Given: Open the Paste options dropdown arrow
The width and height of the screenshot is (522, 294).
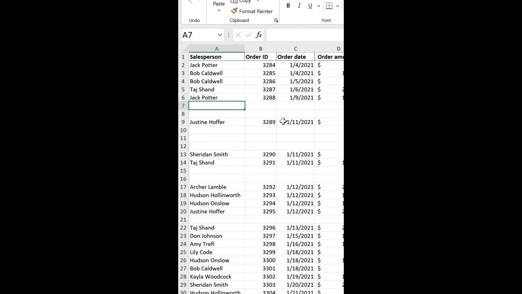Looking at the screenshot, I should 219,11.
